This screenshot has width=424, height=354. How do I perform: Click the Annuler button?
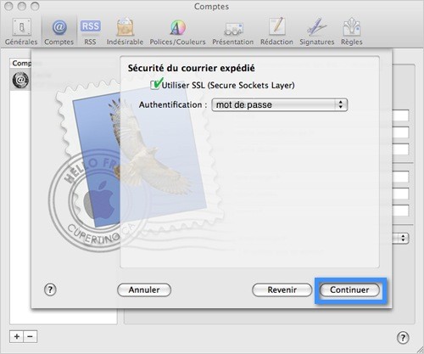click(x=144, y=290)
